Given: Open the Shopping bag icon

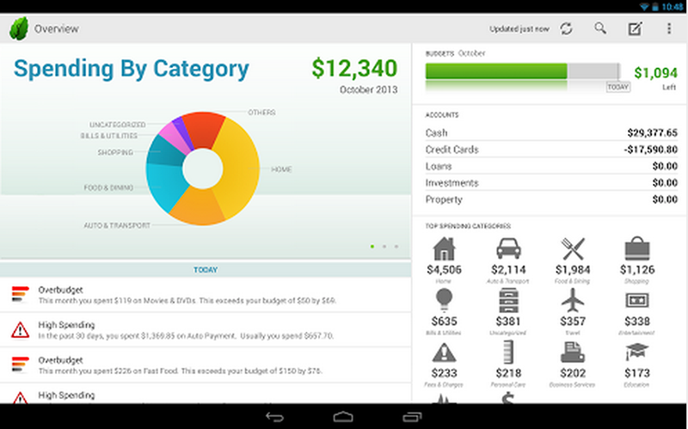Looking at the screenshot, I should click(x=637, y=248).
